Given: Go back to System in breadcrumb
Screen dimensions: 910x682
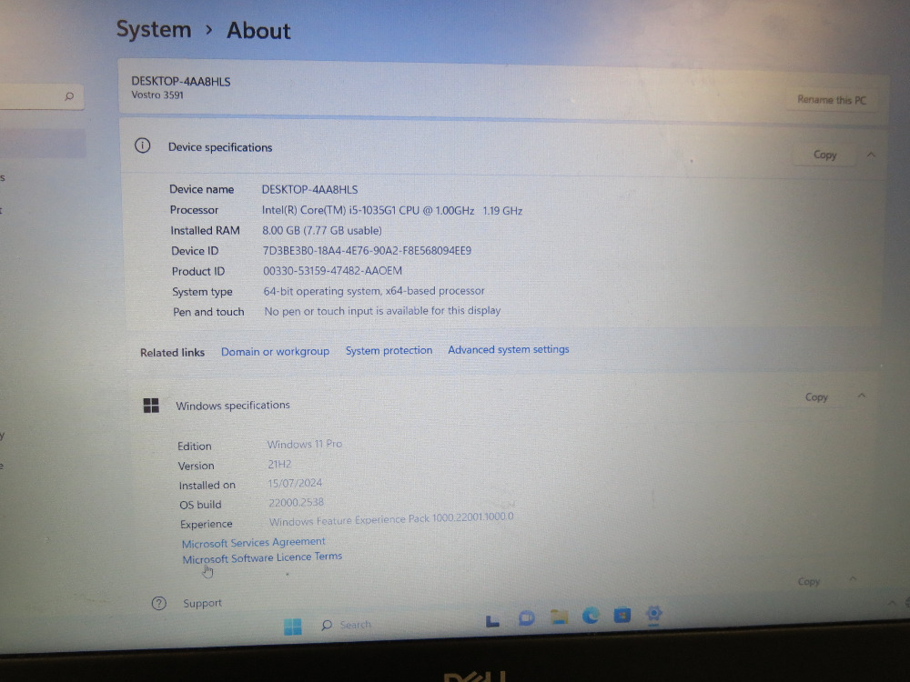Looking at the screenshot, I should [x=154, y=29].
